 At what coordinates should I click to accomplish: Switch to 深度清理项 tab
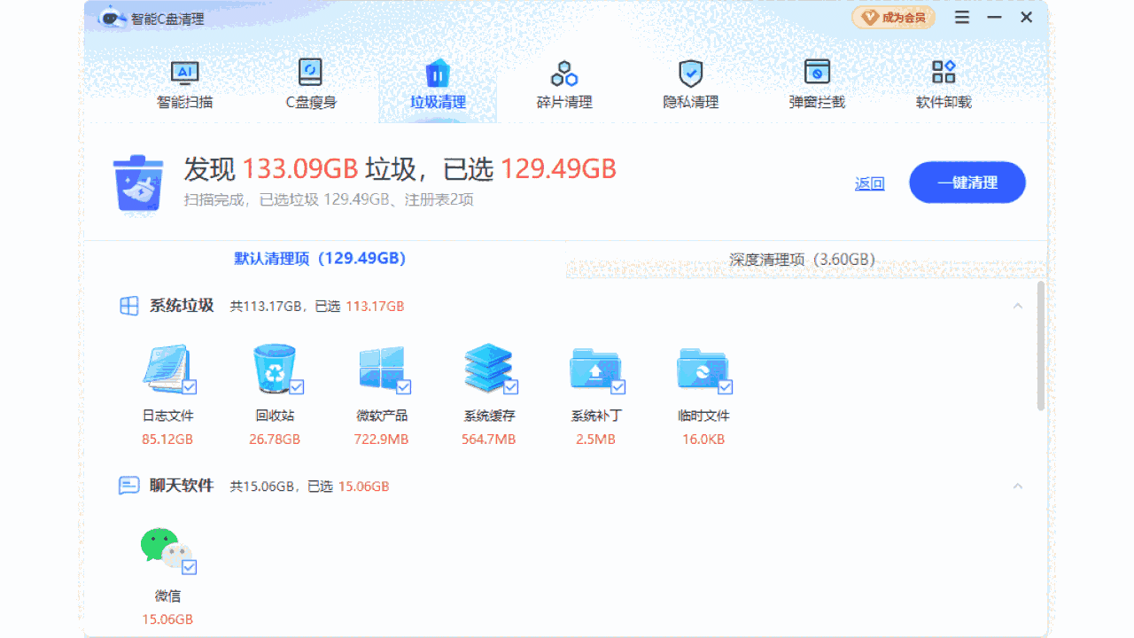point(802,260)
